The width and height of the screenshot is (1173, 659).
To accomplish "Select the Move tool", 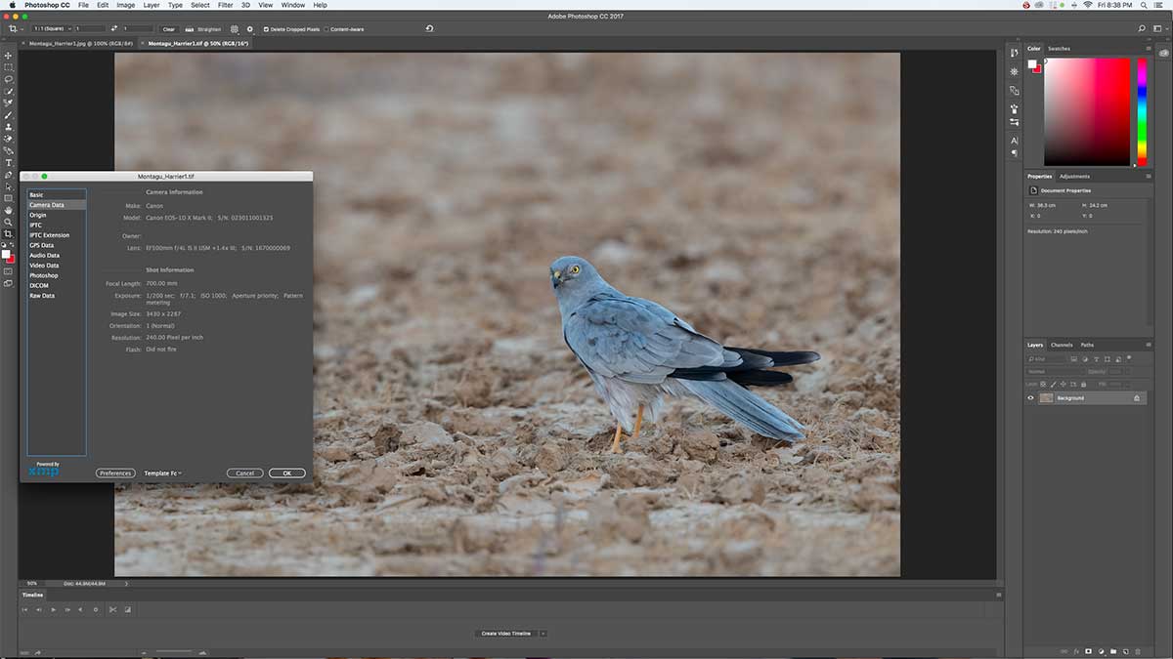I will 8,55.
